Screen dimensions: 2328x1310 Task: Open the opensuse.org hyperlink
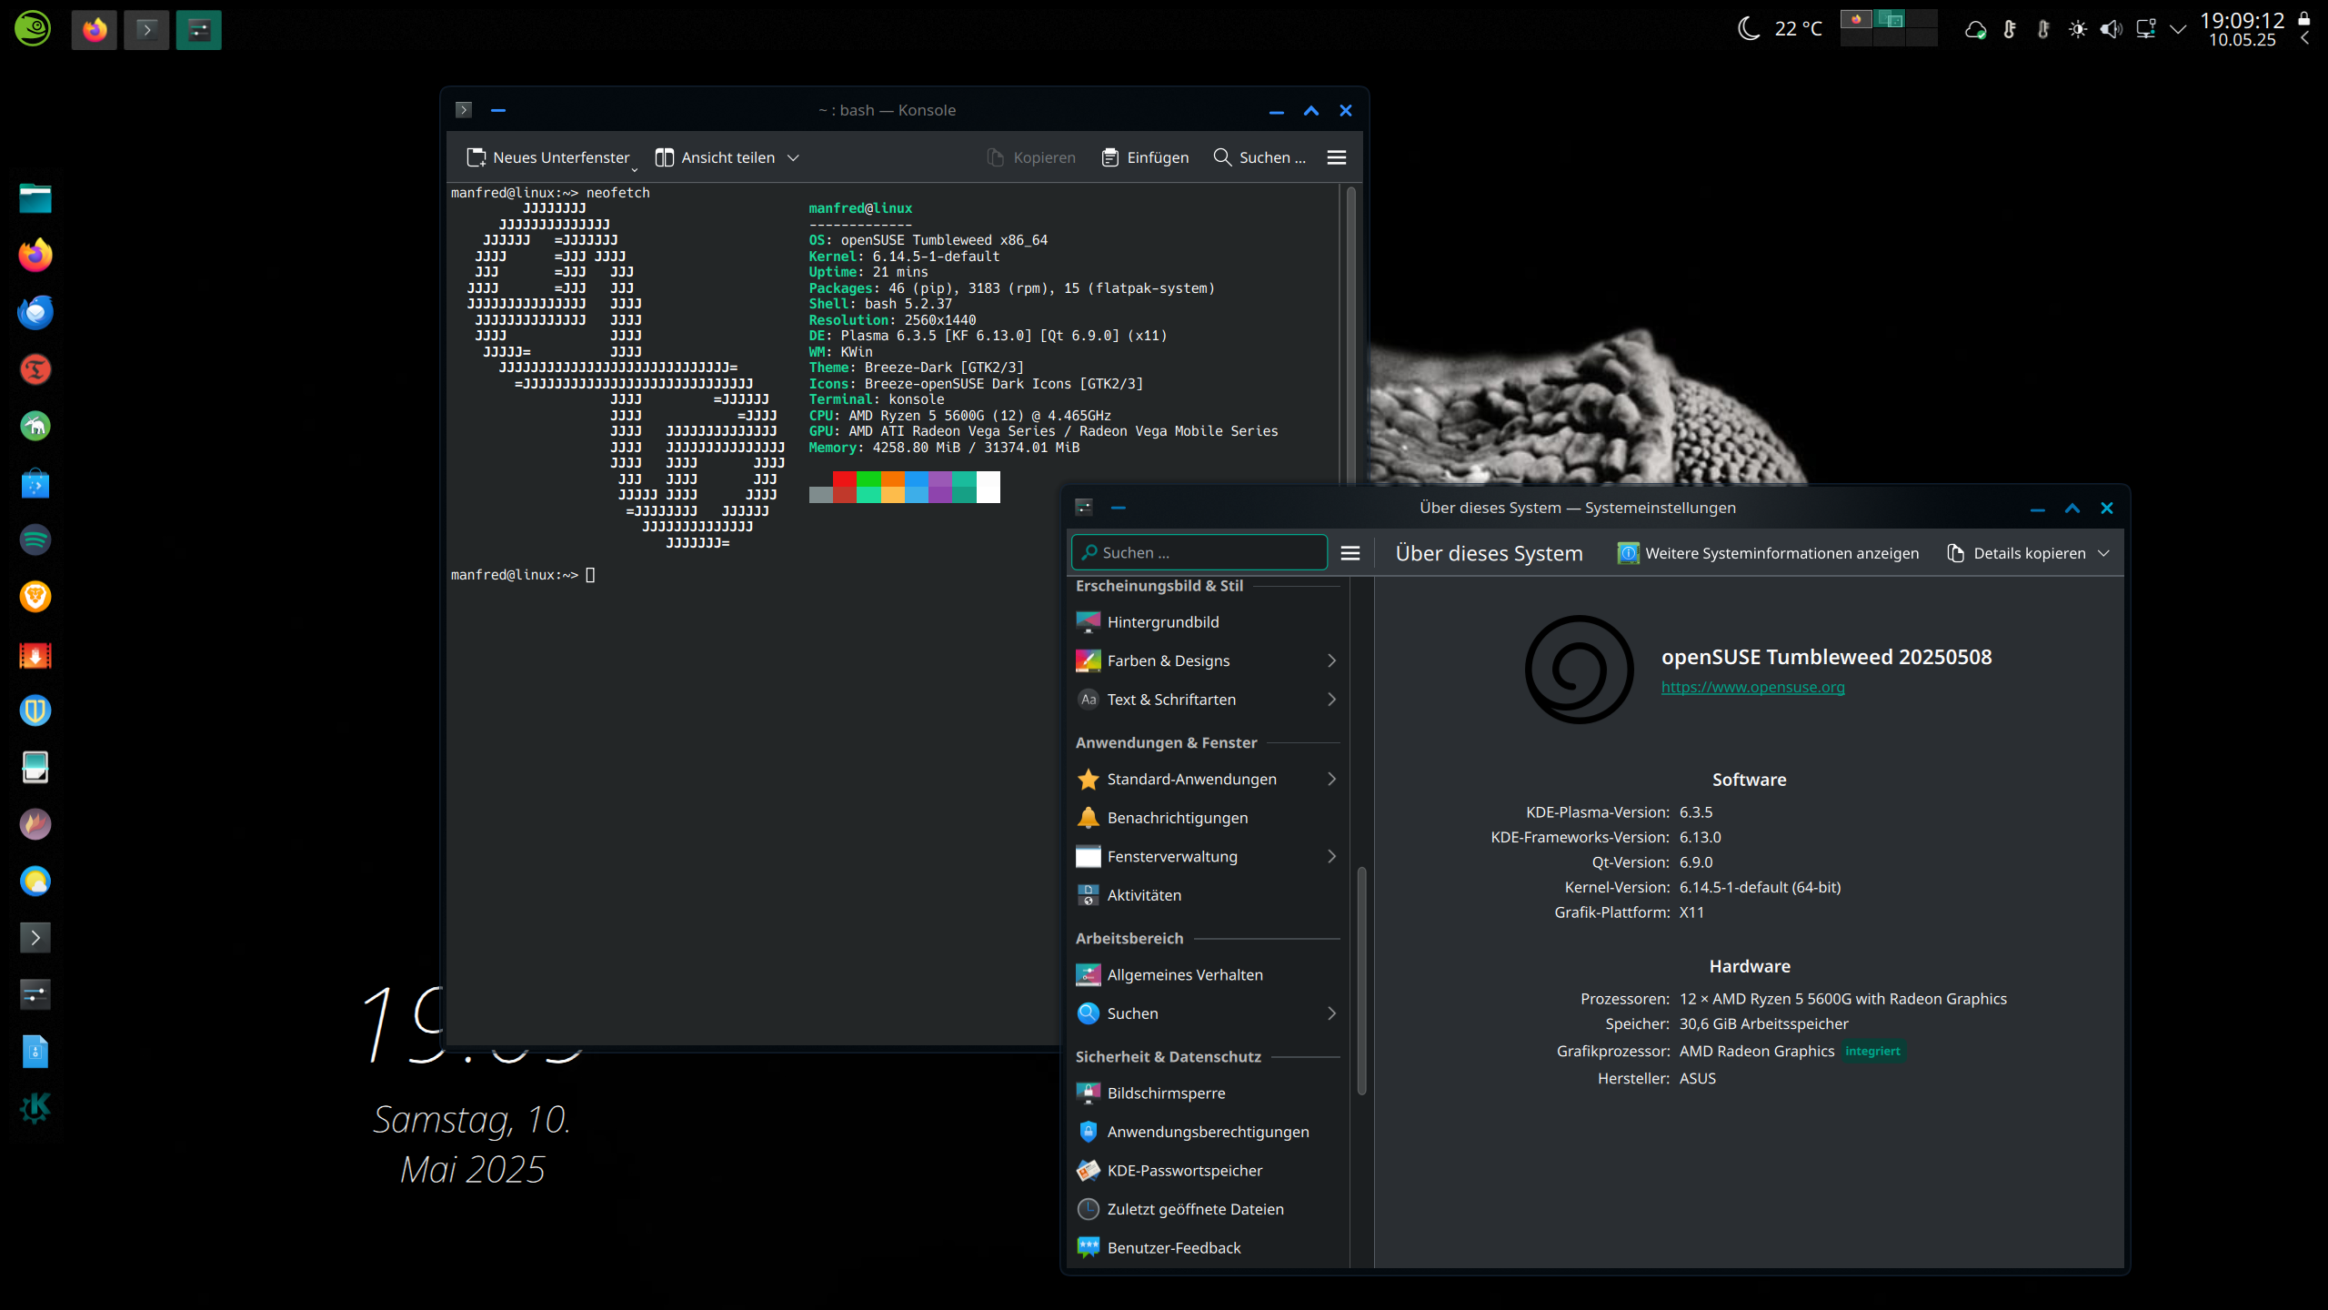point(1752,687)
